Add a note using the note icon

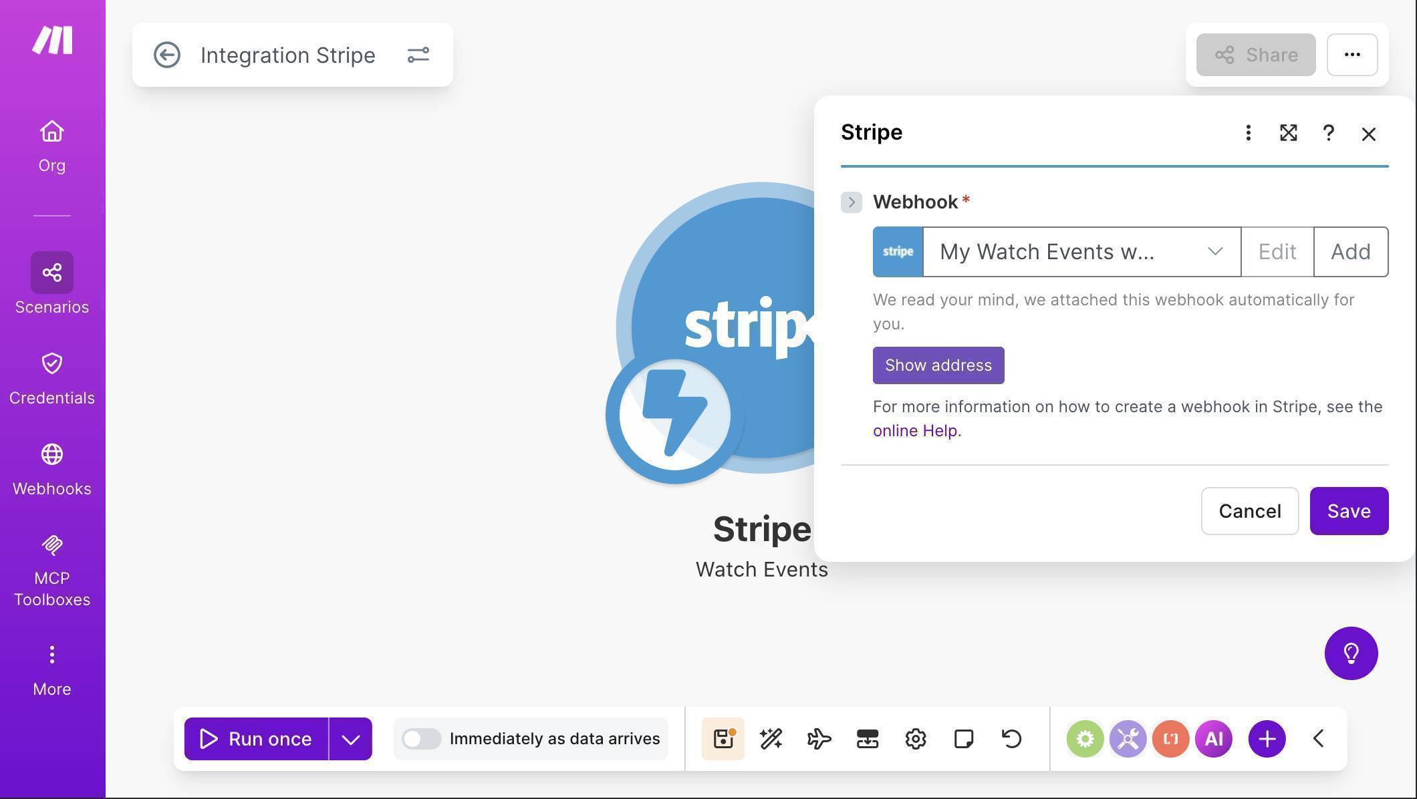pyautogui.click(x=963, y=739)
